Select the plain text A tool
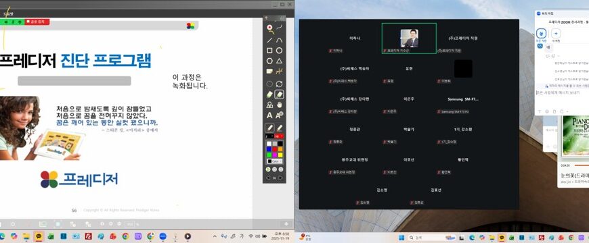Viewport: 589px width, 243px height. tap(269, 115)
